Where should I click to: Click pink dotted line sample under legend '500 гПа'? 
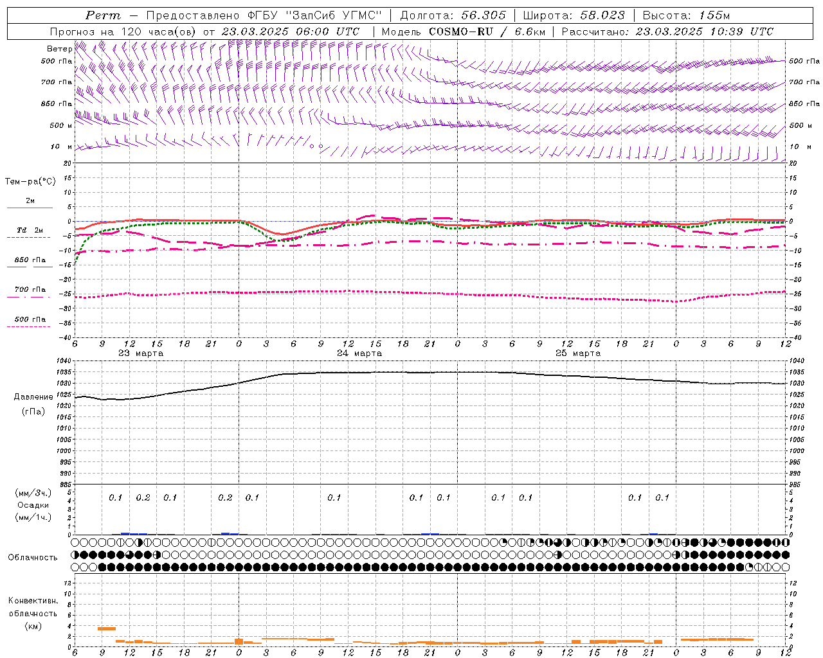28,327
